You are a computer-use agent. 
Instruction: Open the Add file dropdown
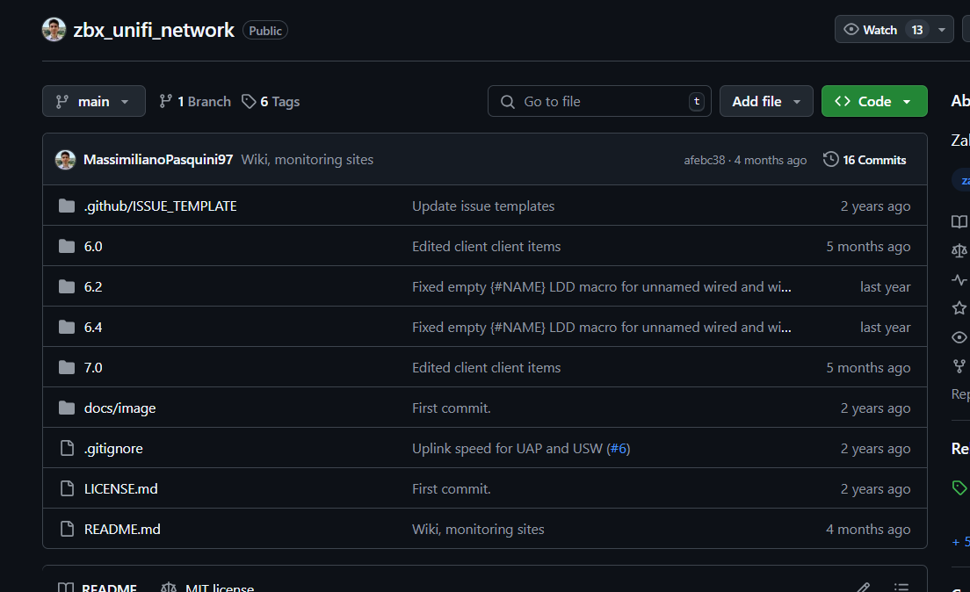pos(766,102)
